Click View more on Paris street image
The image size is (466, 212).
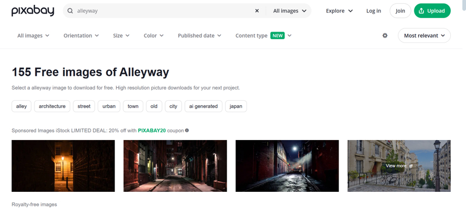pyautogui.click(x=399, y=166)
